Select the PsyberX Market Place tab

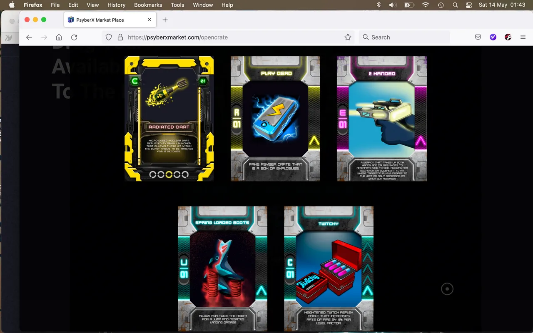coord(110,20)
